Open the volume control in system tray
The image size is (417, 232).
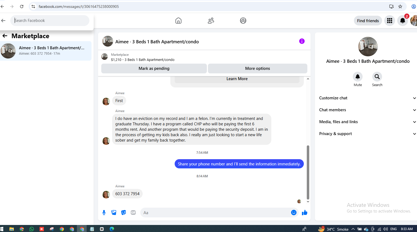386,229
